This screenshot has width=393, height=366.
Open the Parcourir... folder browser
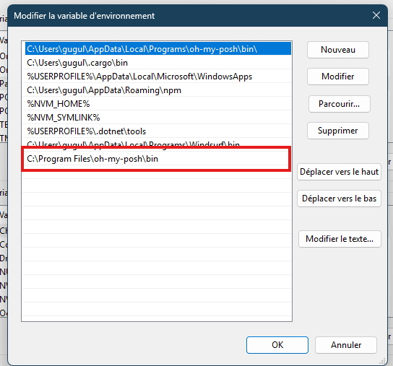(x=339, y=103)
